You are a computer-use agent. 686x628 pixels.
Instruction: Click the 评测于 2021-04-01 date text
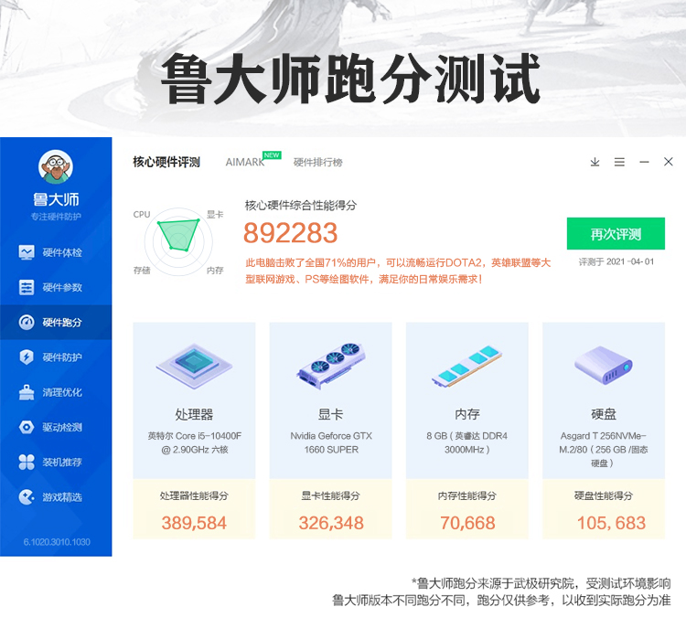[616, 261]
